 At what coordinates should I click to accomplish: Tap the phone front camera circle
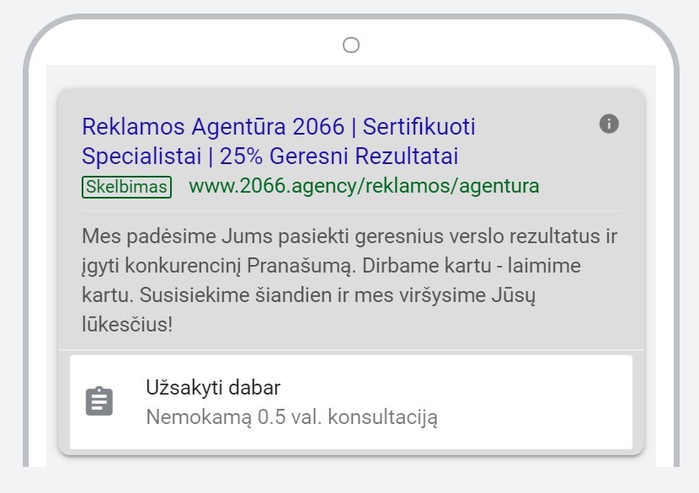[x=351, y=45]
